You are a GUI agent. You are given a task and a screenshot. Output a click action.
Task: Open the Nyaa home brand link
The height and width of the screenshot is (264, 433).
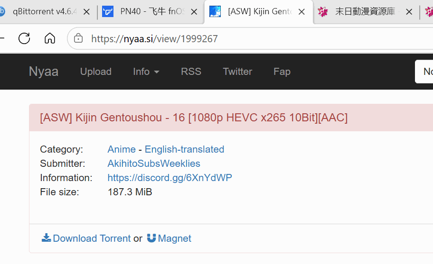click(x=44, y=72)
